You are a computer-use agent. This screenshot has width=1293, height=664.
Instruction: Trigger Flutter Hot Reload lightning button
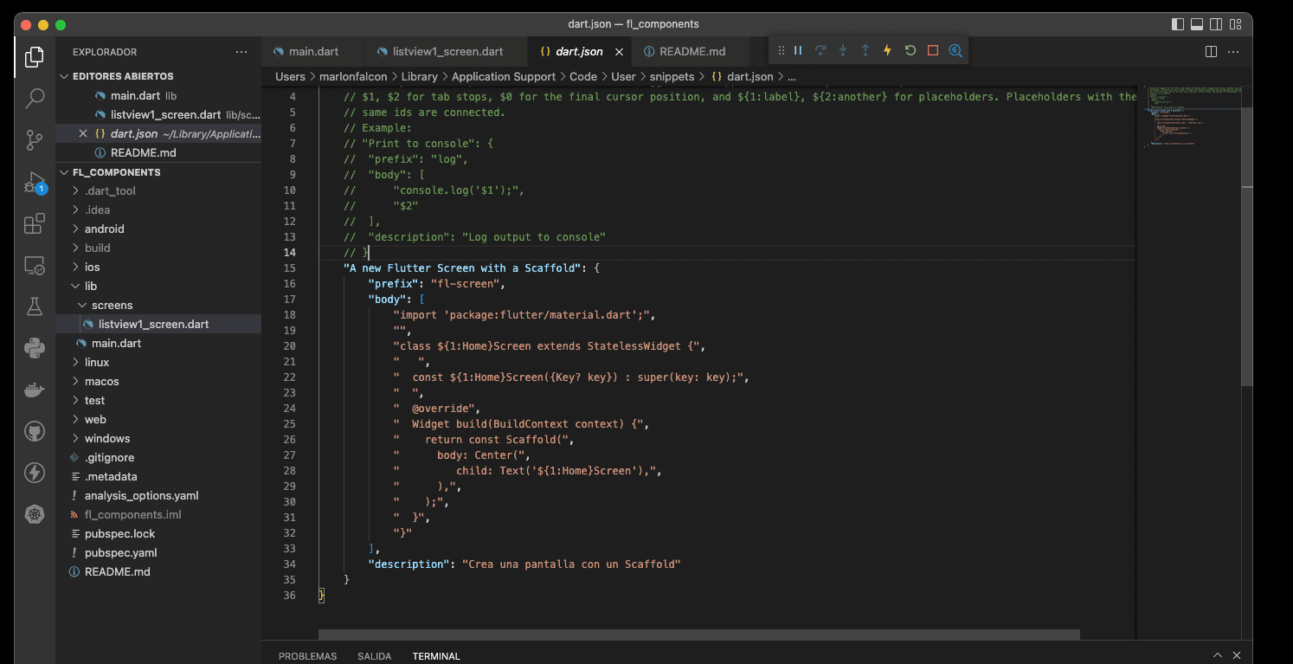point(887,50)
